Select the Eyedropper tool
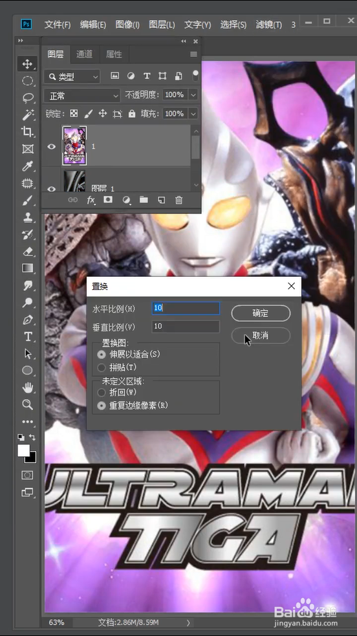 tap(28, 166)
